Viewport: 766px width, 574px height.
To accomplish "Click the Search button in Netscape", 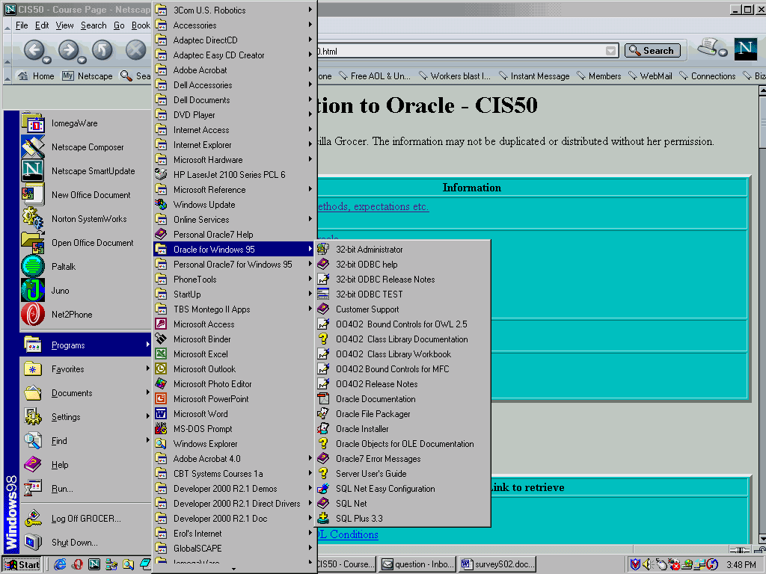I will (x=652, y=50).
